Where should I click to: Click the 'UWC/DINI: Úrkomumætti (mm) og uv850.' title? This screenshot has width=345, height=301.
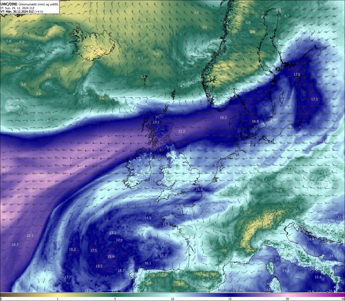[x=30, y=4]
